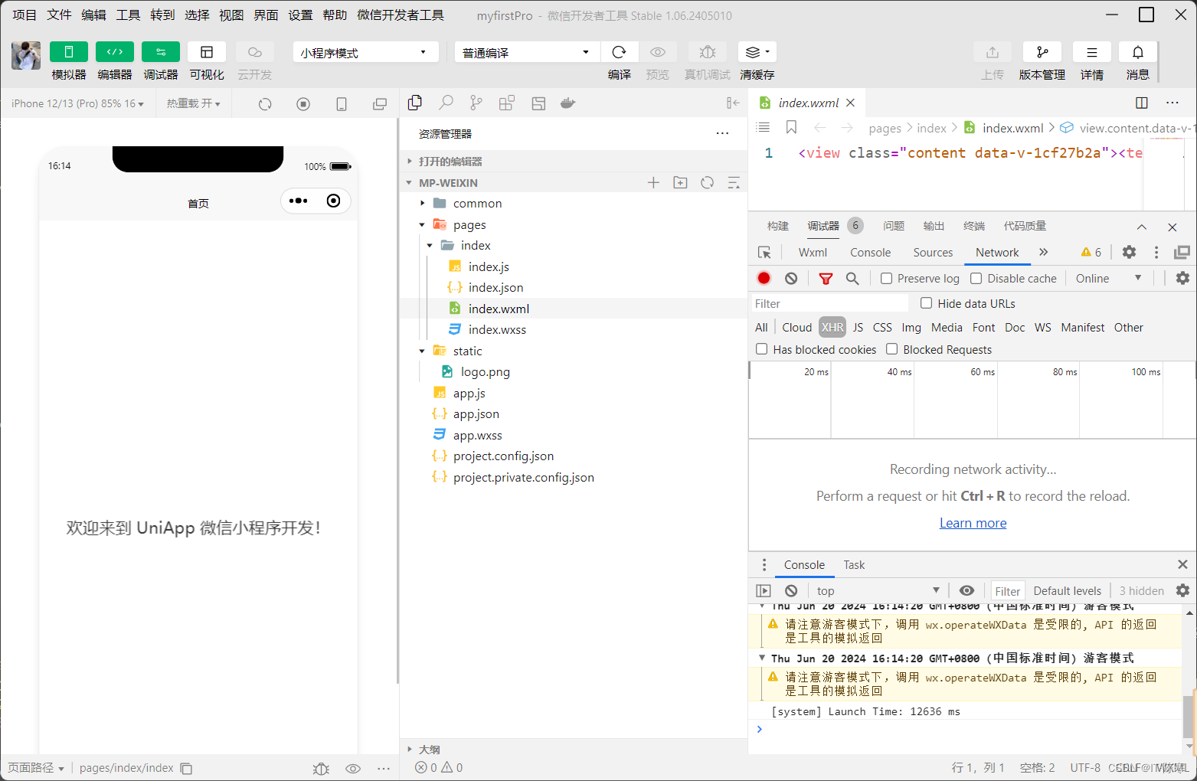Open project.config.json file

pos(503,456)
